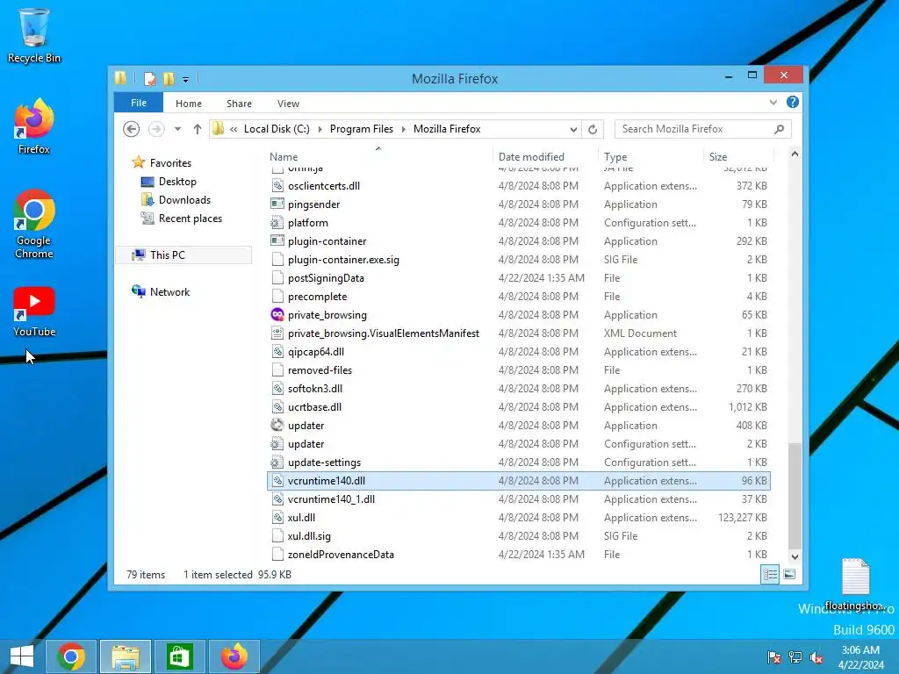Switch to Large icons view layout

789,574
